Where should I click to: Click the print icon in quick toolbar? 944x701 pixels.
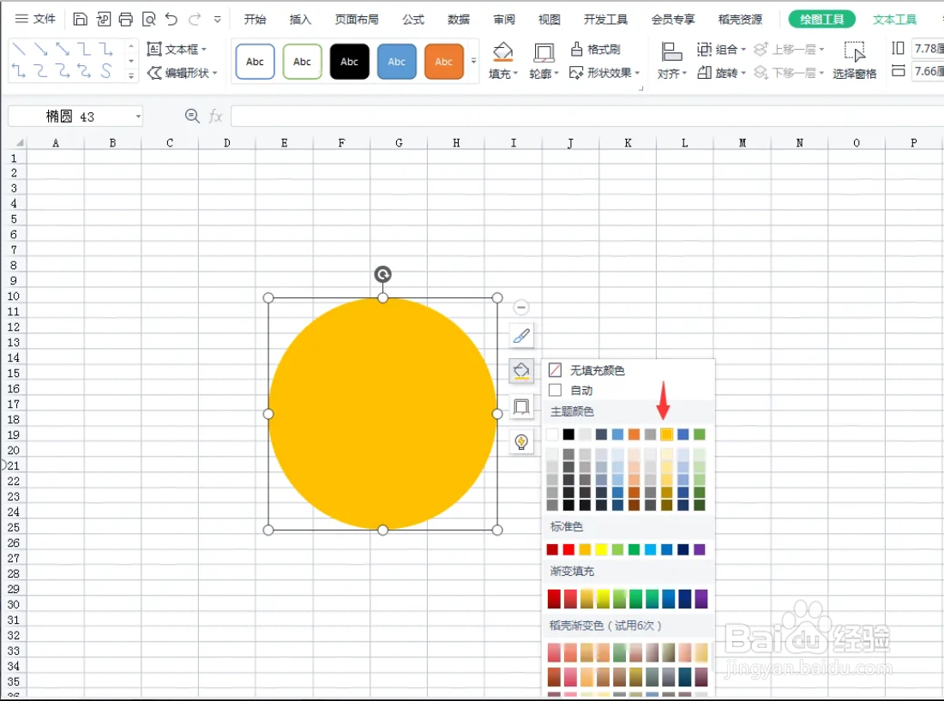coord(126,19)
